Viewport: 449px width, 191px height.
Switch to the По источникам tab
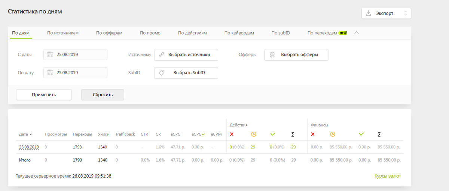63,33
